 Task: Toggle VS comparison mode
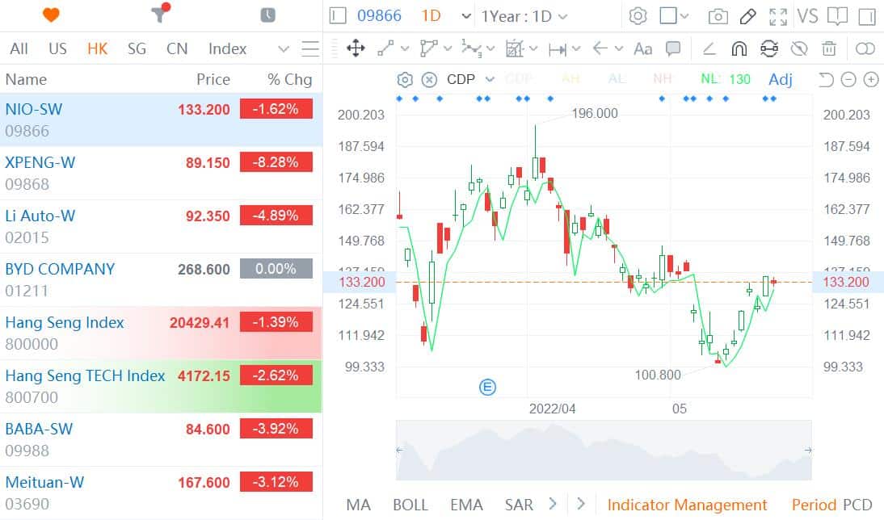pyautogui.click(x=808, y=15)
